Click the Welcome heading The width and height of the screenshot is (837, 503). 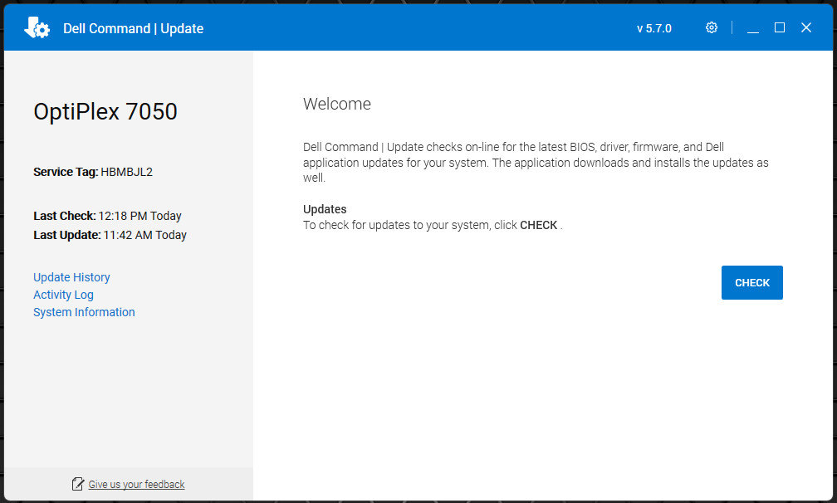click(x=337, y=104)
